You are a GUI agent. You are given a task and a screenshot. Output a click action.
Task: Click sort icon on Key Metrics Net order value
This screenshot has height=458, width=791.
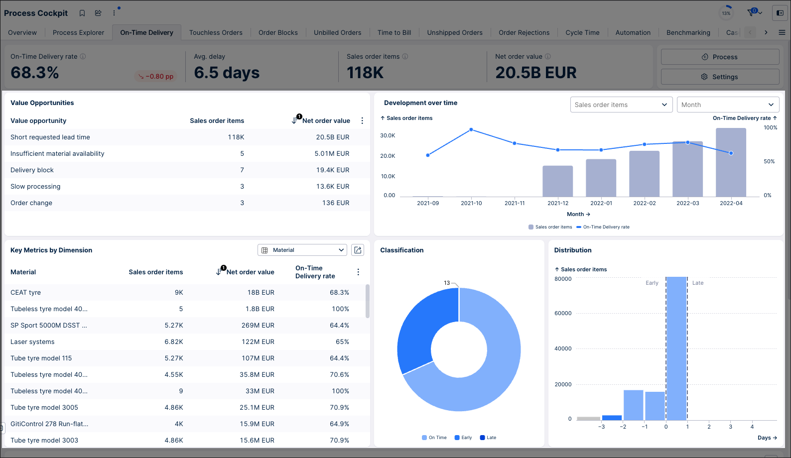tap(220, 271)
